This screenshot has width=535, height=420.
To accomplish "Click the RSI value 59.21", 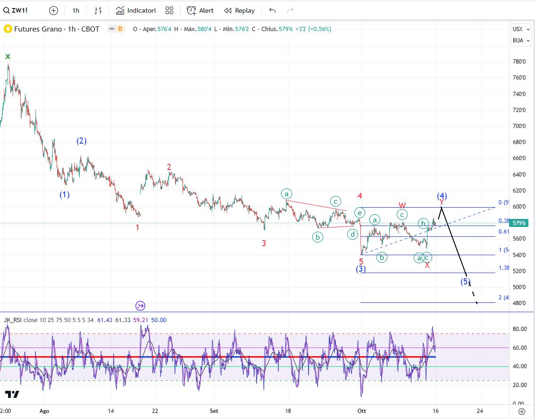I will pos(141,320).
